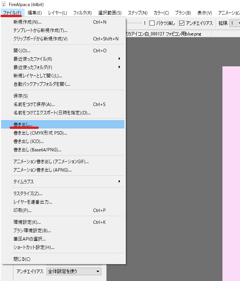
Task: Choose 開く(O)... menu entry
Action: click(63, 51)
